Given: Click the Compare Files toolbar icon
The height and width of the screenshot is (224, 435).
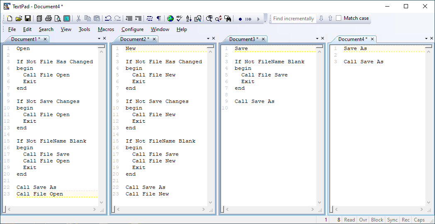Looking at the screenshot, I should click(198, 19).
